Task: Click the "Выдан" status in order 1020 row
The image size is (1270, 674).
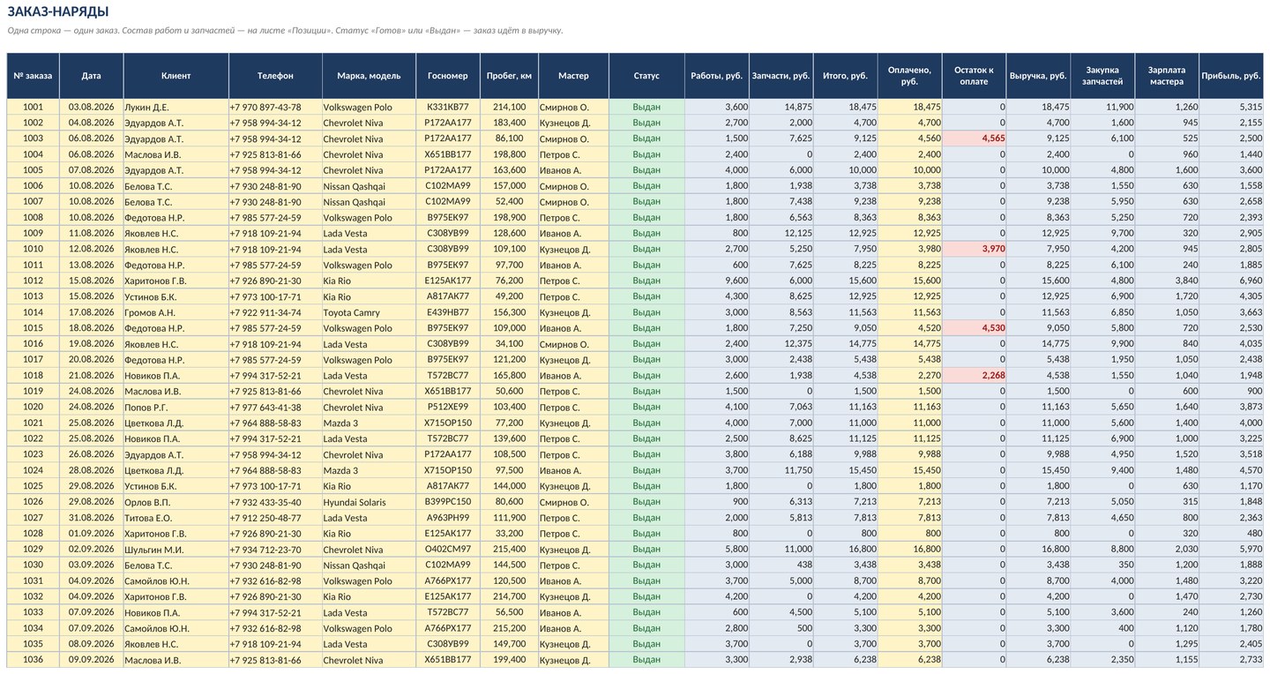Action: (646, 407)
